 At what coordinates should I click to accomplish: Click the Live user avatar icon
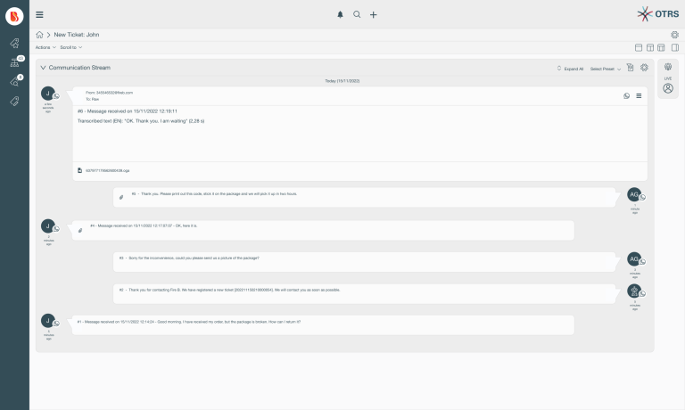click(x=668, y=88)
